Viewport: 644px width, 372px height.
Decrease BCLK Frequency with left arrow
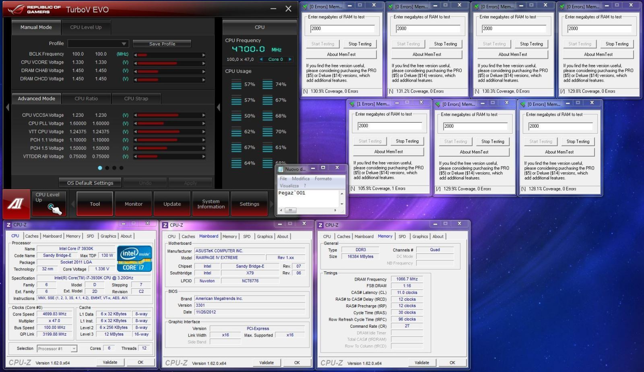(135, 55)
